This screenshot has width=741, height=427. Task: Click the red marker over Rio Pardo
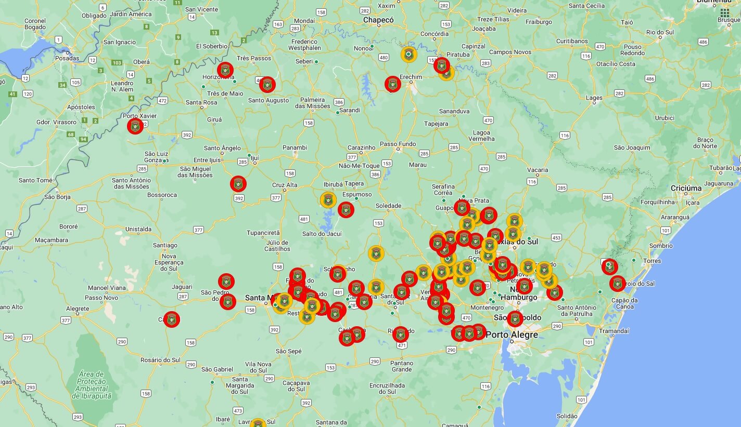point(400,335)
